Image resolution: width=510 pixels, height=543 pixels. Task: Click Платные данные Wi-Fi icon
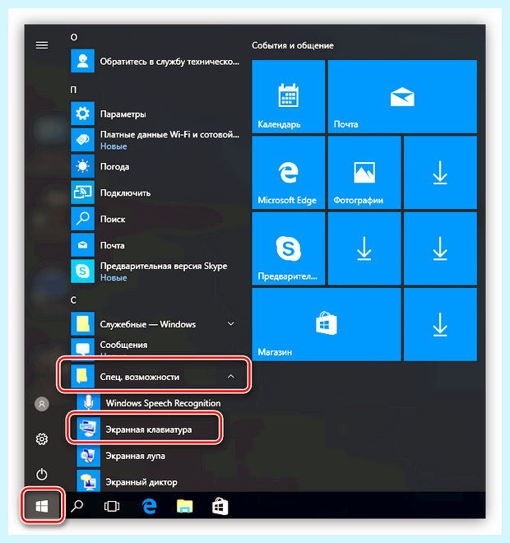pyautogui.click(x=82, y=140)
